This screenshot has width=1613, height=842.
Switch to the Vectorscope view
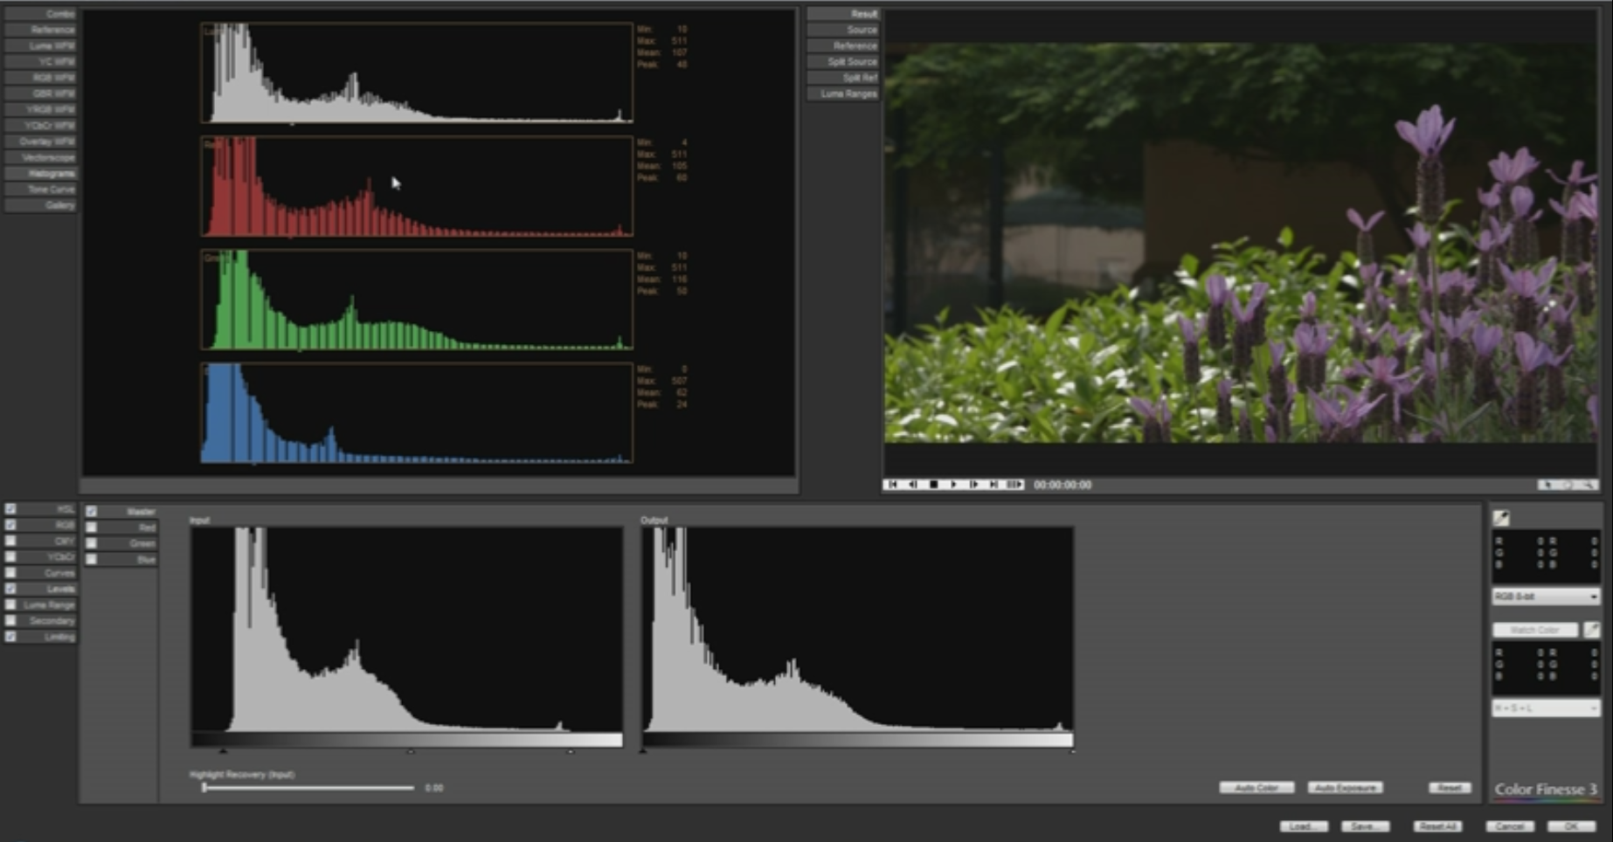tap(40, 157)
